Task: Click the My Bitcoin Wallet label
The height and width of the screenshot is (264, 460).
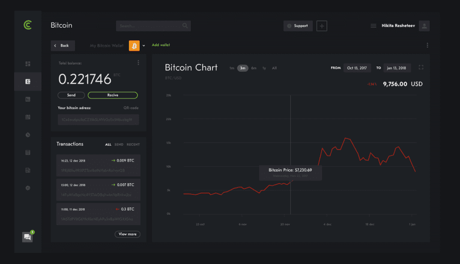Action: [x=107, y=46]
